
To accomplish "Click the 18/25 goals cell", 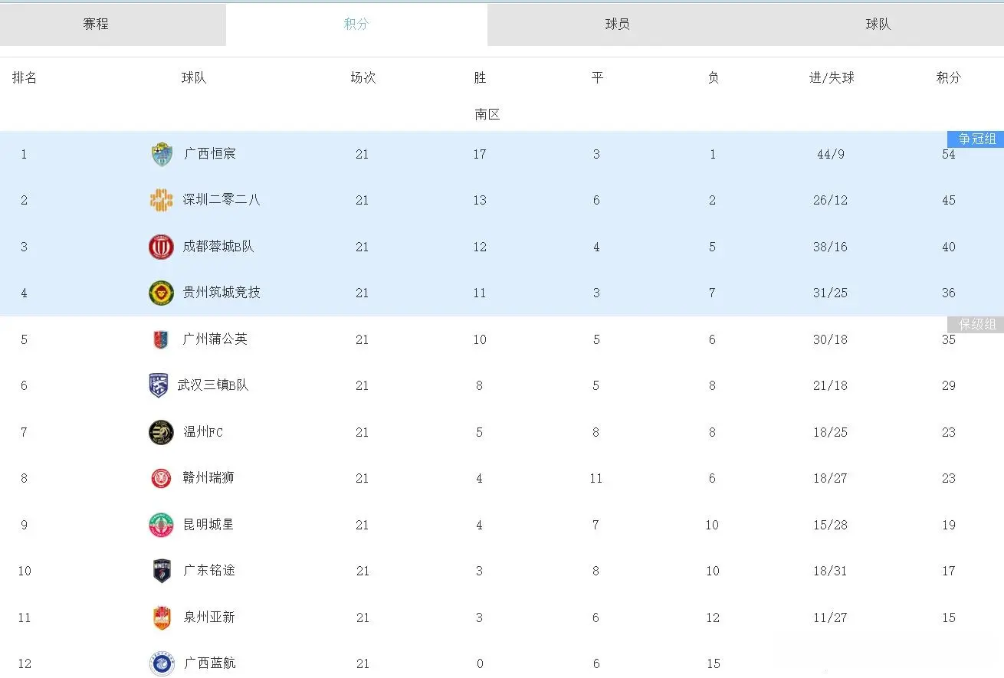I will tap(831, 433).
